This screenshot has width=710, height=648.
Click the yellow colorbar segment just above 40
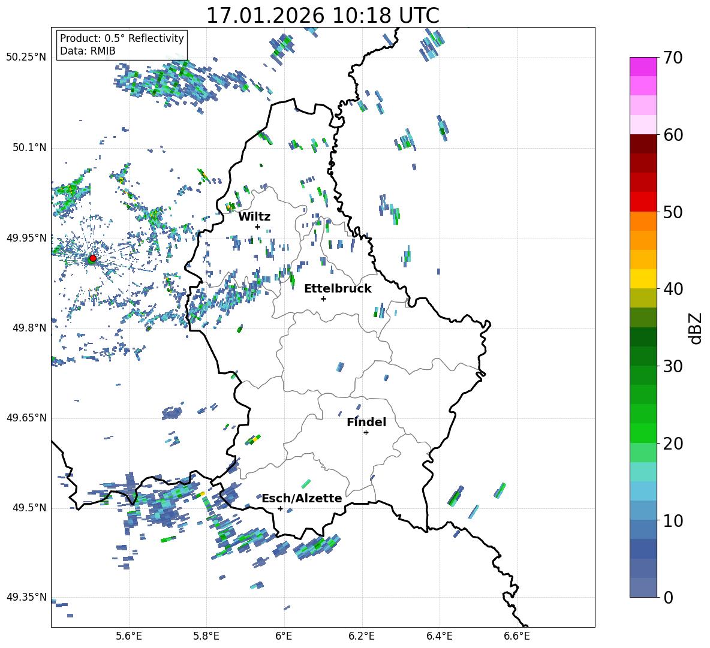click(x=643, y=279)
